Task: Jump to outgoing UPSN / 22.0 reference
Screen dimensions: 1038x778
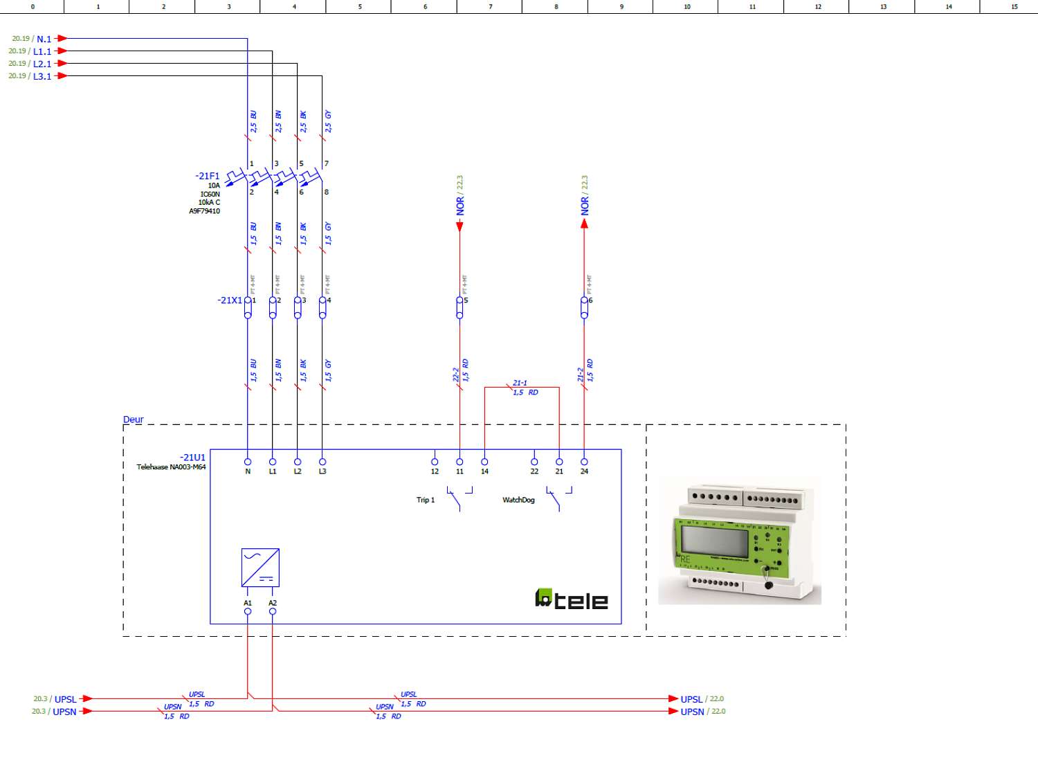Action: 703,712
